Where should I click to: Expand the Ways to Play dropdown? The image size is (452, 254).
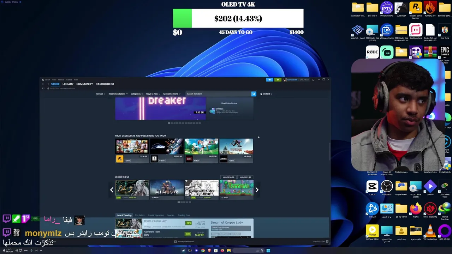(x=153, y=94)
